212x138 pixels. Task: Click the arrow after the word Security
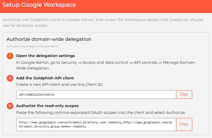click(x=79, y=63)
